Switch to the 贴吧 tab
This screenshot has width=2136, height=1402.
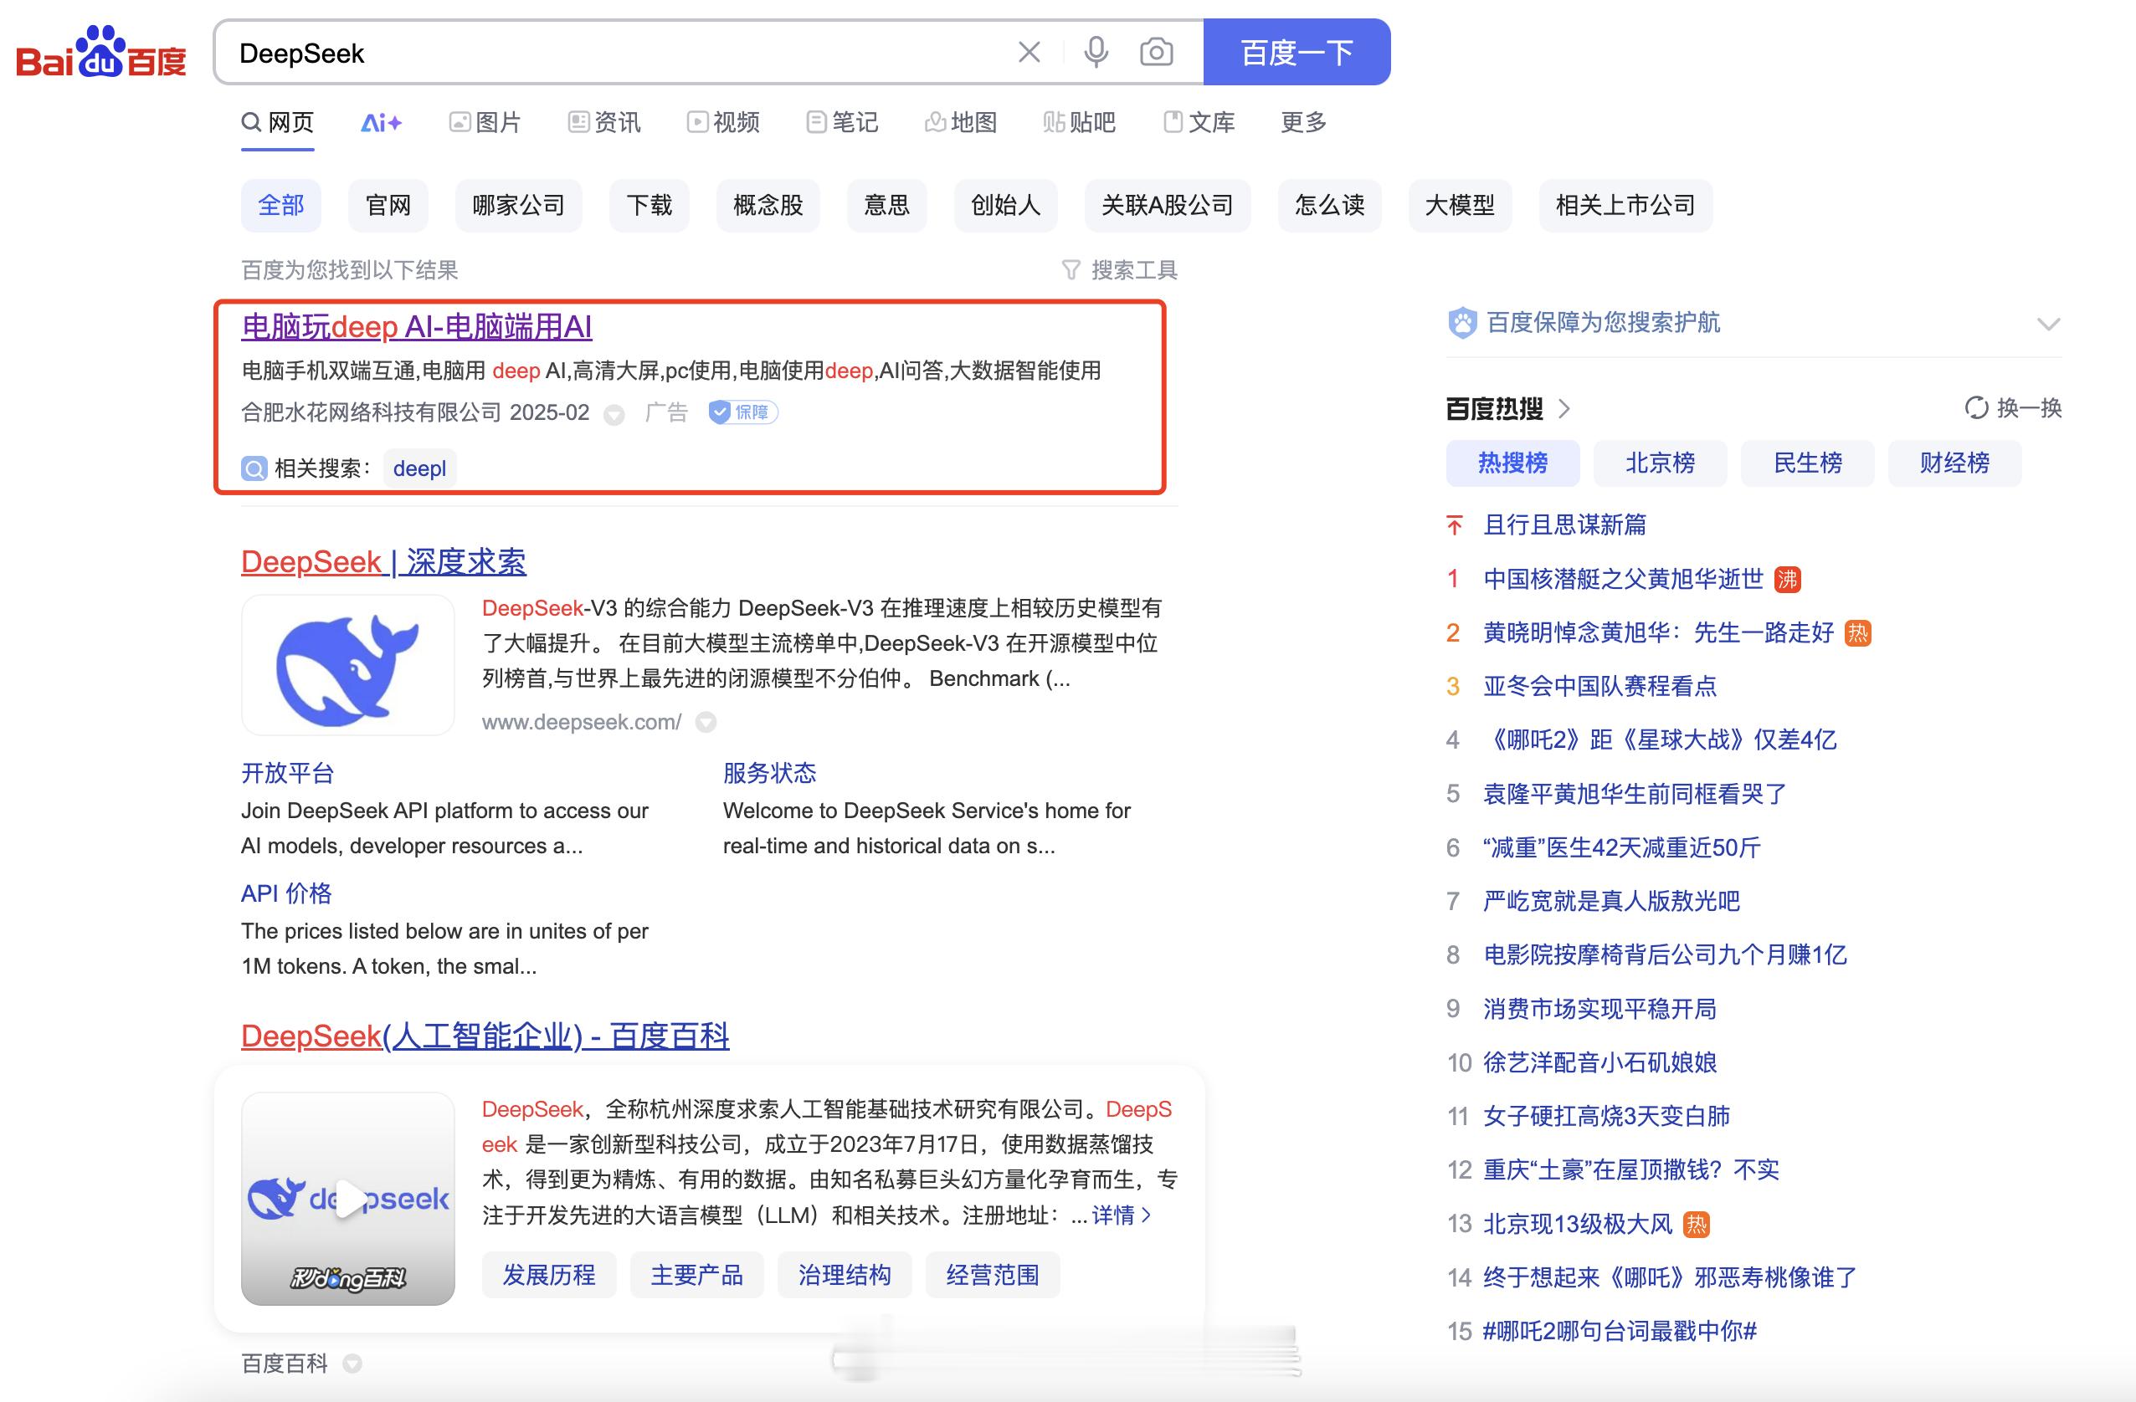pos(1080,122)
